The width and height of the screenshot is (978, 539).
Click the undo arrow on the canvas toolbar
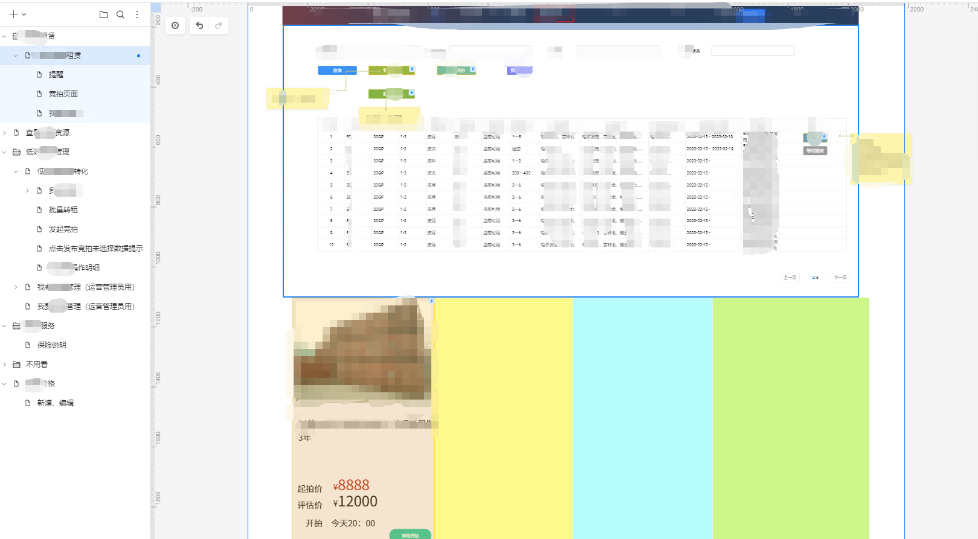click(199, 25)
